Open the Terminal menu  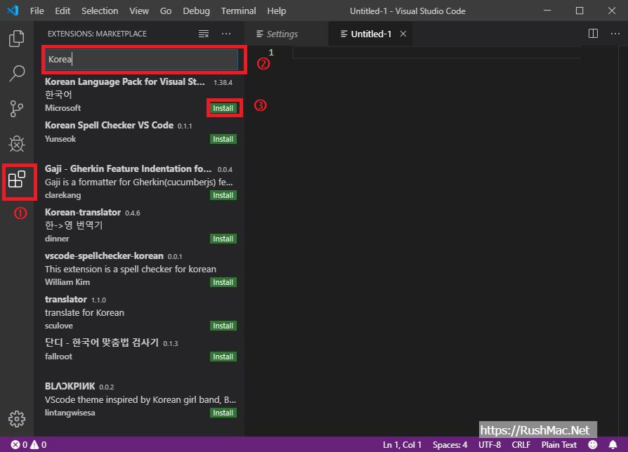[238, 11]
